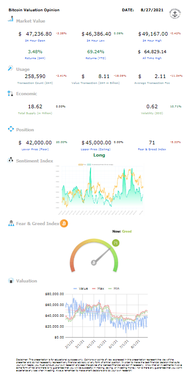Click the gauge needle Bitcoin hub

click(94, 262)
